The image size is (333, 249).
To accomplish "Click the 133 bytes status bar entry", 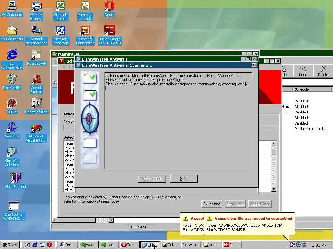I will (138, 227).
